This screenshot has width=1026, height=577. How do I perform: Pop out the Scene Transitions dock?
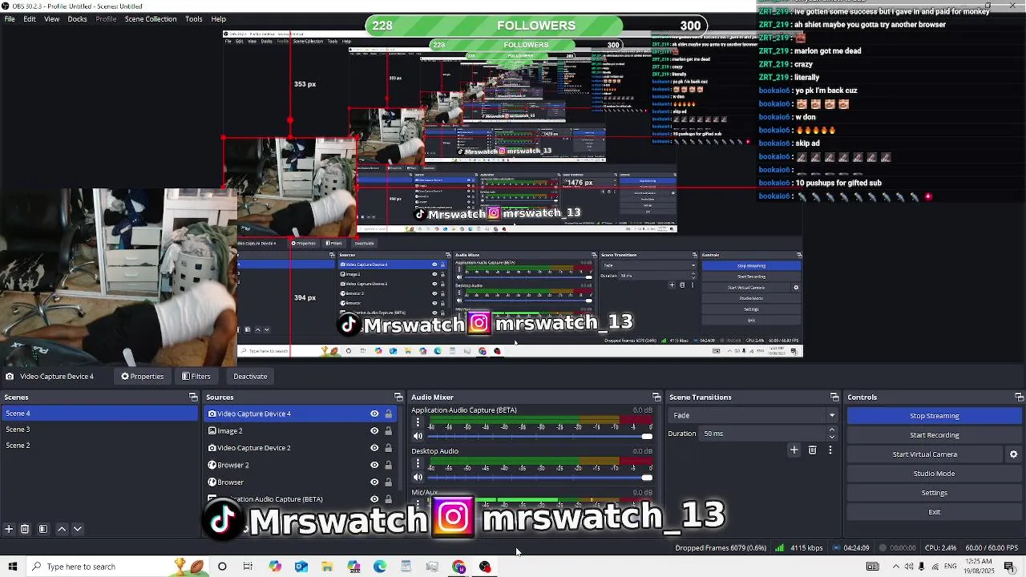click(834, 397)
